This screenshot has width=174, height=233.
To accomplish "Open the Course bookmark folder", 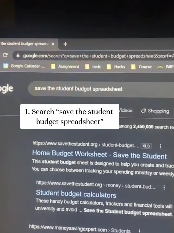I will pos(141,67).
